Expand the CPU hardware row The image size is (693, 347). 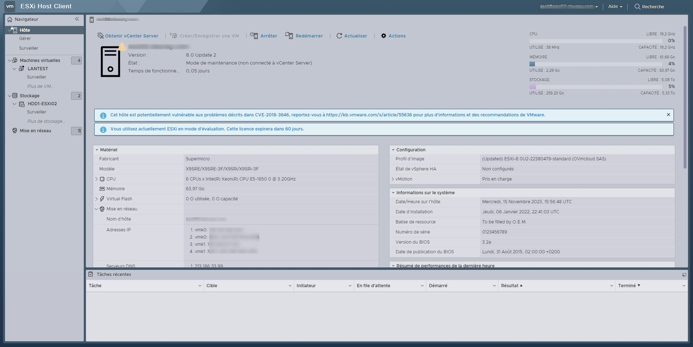click(x=96, y=179)
